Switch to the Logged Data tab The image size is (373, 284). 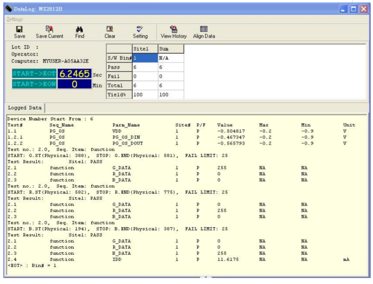click(x=25, y=108)
